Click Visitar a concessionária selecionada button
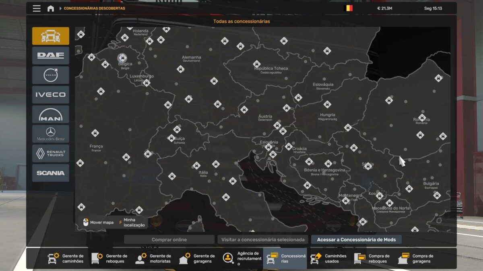 263,240
